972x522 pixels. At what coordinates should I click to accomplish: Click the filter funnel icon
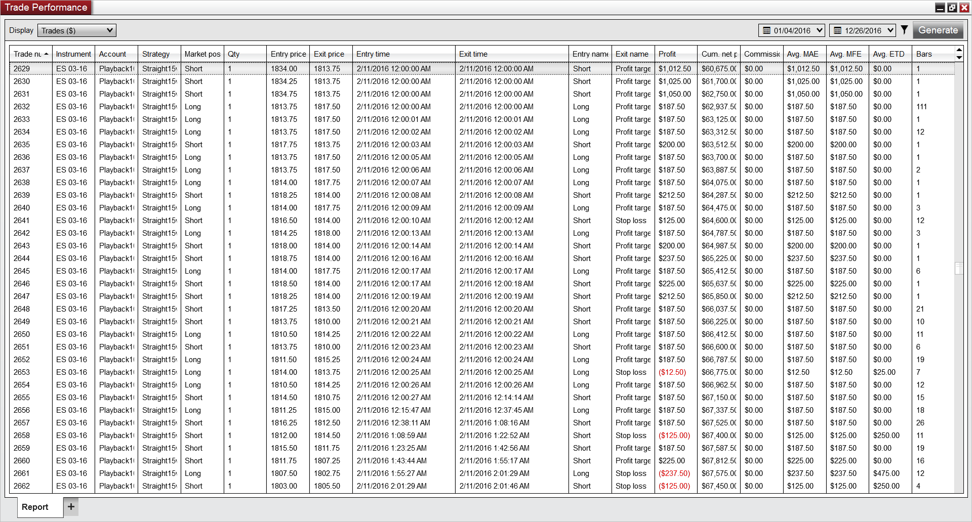[904, 30]
